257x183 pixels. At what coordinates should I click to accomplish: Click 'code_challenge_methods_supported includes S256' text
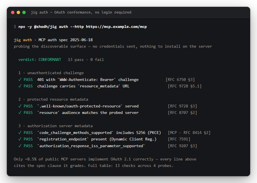(99, 133)
